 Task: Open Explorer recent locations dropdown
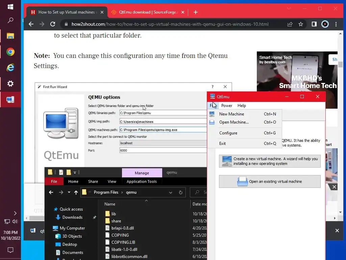pyautogui.click(x=69, y=192)
